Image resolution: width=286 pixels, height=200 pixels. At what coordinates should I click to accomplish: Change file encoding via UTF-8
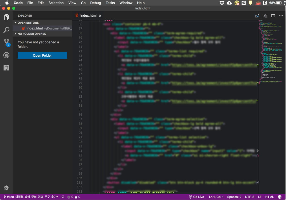(x=249, y=197)
